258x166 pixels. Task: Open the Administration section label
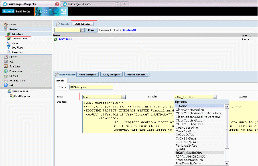point(17,81)
